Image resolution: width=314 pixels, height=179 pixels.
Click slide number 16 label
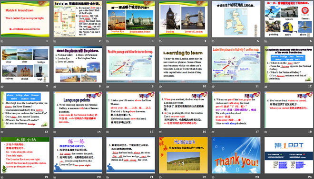pos(205,132)
